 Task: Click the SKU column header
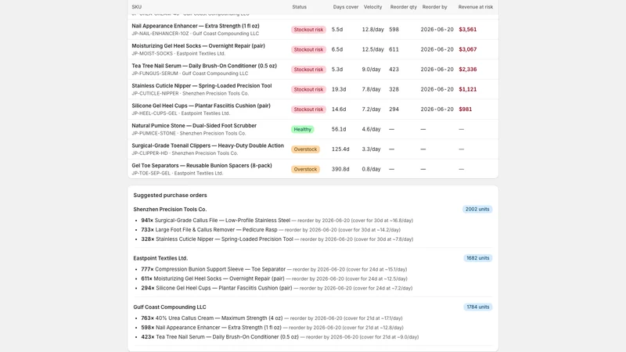[136, 7]
